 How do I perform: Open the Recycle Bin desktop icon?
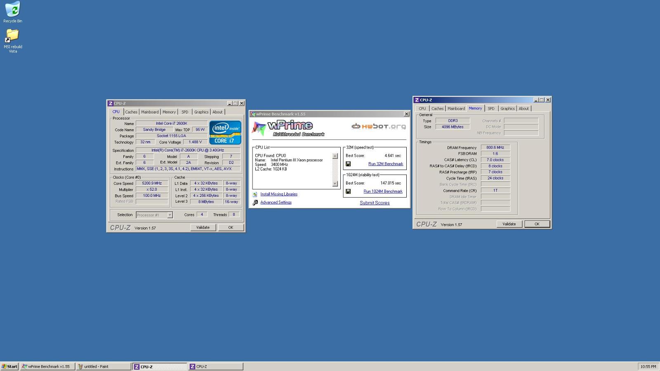point(12,12)
